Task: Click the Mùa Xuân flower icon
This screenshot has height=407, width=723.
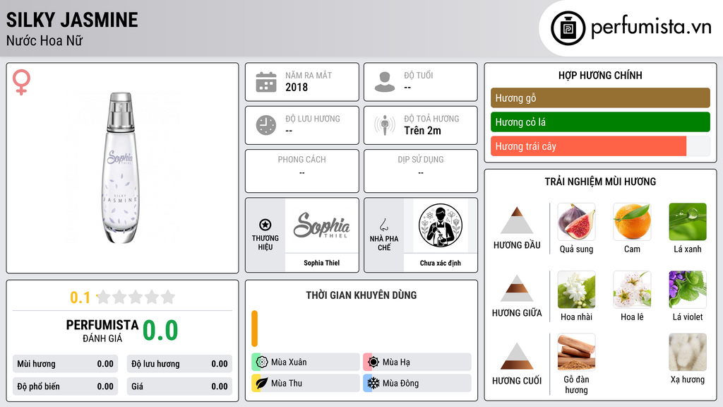Action: click(262, 362)
